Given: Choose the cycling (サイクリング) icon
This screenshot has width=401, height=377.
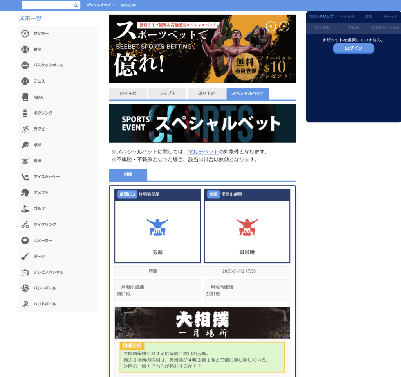Looking at the screenshot, I should click(x=25, y=224).
